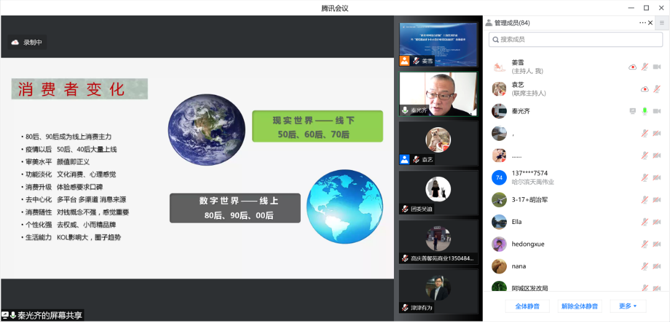
Task: Click the 哈尔滨天禹伟业 subtitle text
Action: [x=533, y=182]
